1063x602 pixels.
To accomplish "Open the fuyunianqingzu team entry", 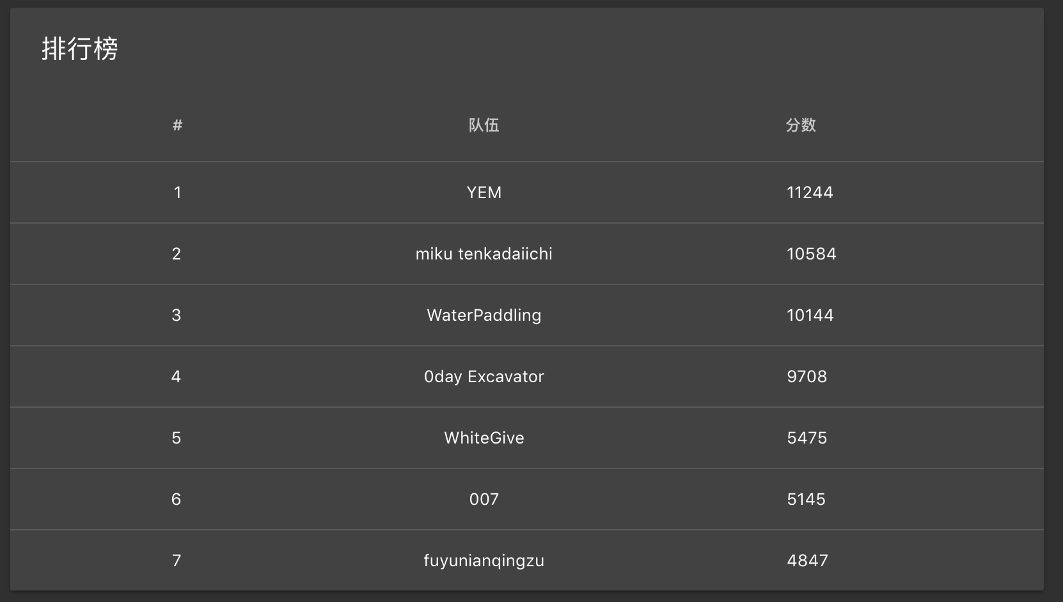I will [x=484, y=560].
